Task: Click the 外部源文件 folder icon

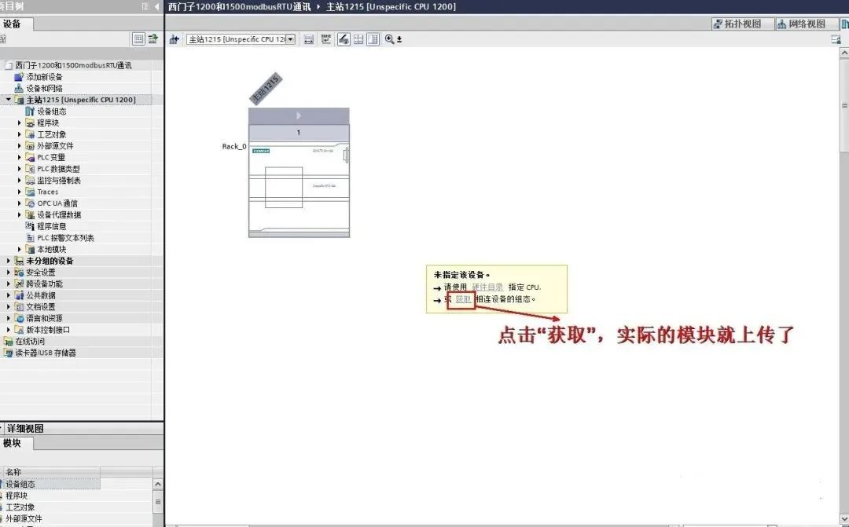Action: (x=30, y=146)
